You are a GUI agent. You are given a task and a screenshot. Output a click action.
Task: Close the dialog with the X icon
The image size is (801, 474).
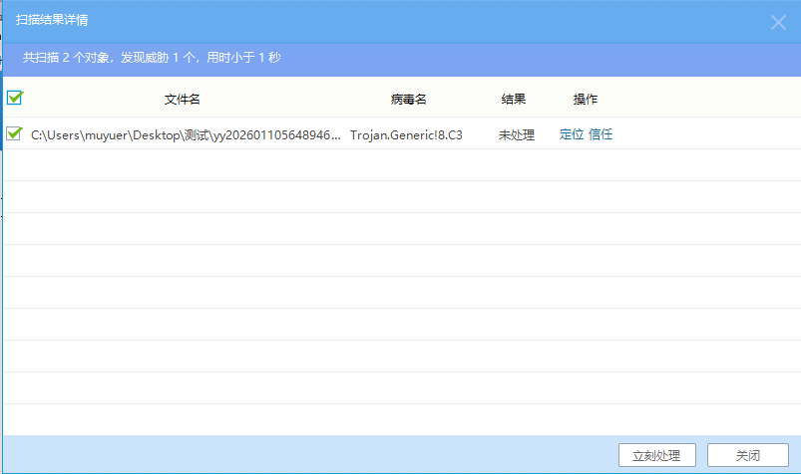(x=778, y=22)
